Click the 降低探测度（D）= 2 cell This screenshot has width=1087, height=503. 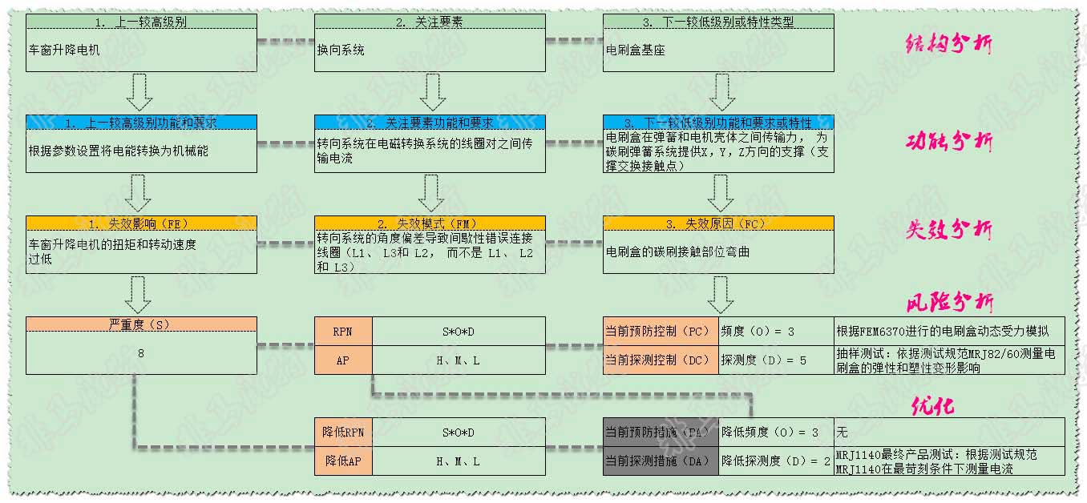click(775, 461)
